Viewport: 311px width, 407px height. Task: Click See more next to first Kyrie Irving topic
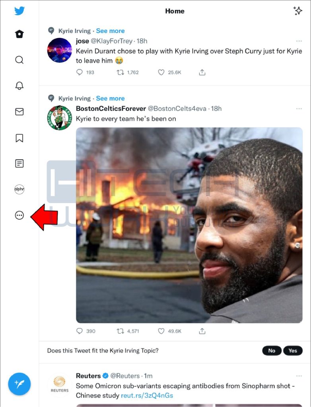(110, 31)
